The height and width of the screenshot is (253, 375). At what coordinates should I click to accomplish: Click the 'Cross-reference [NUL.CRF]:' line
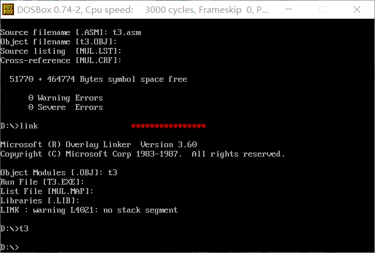pos(61,60)
